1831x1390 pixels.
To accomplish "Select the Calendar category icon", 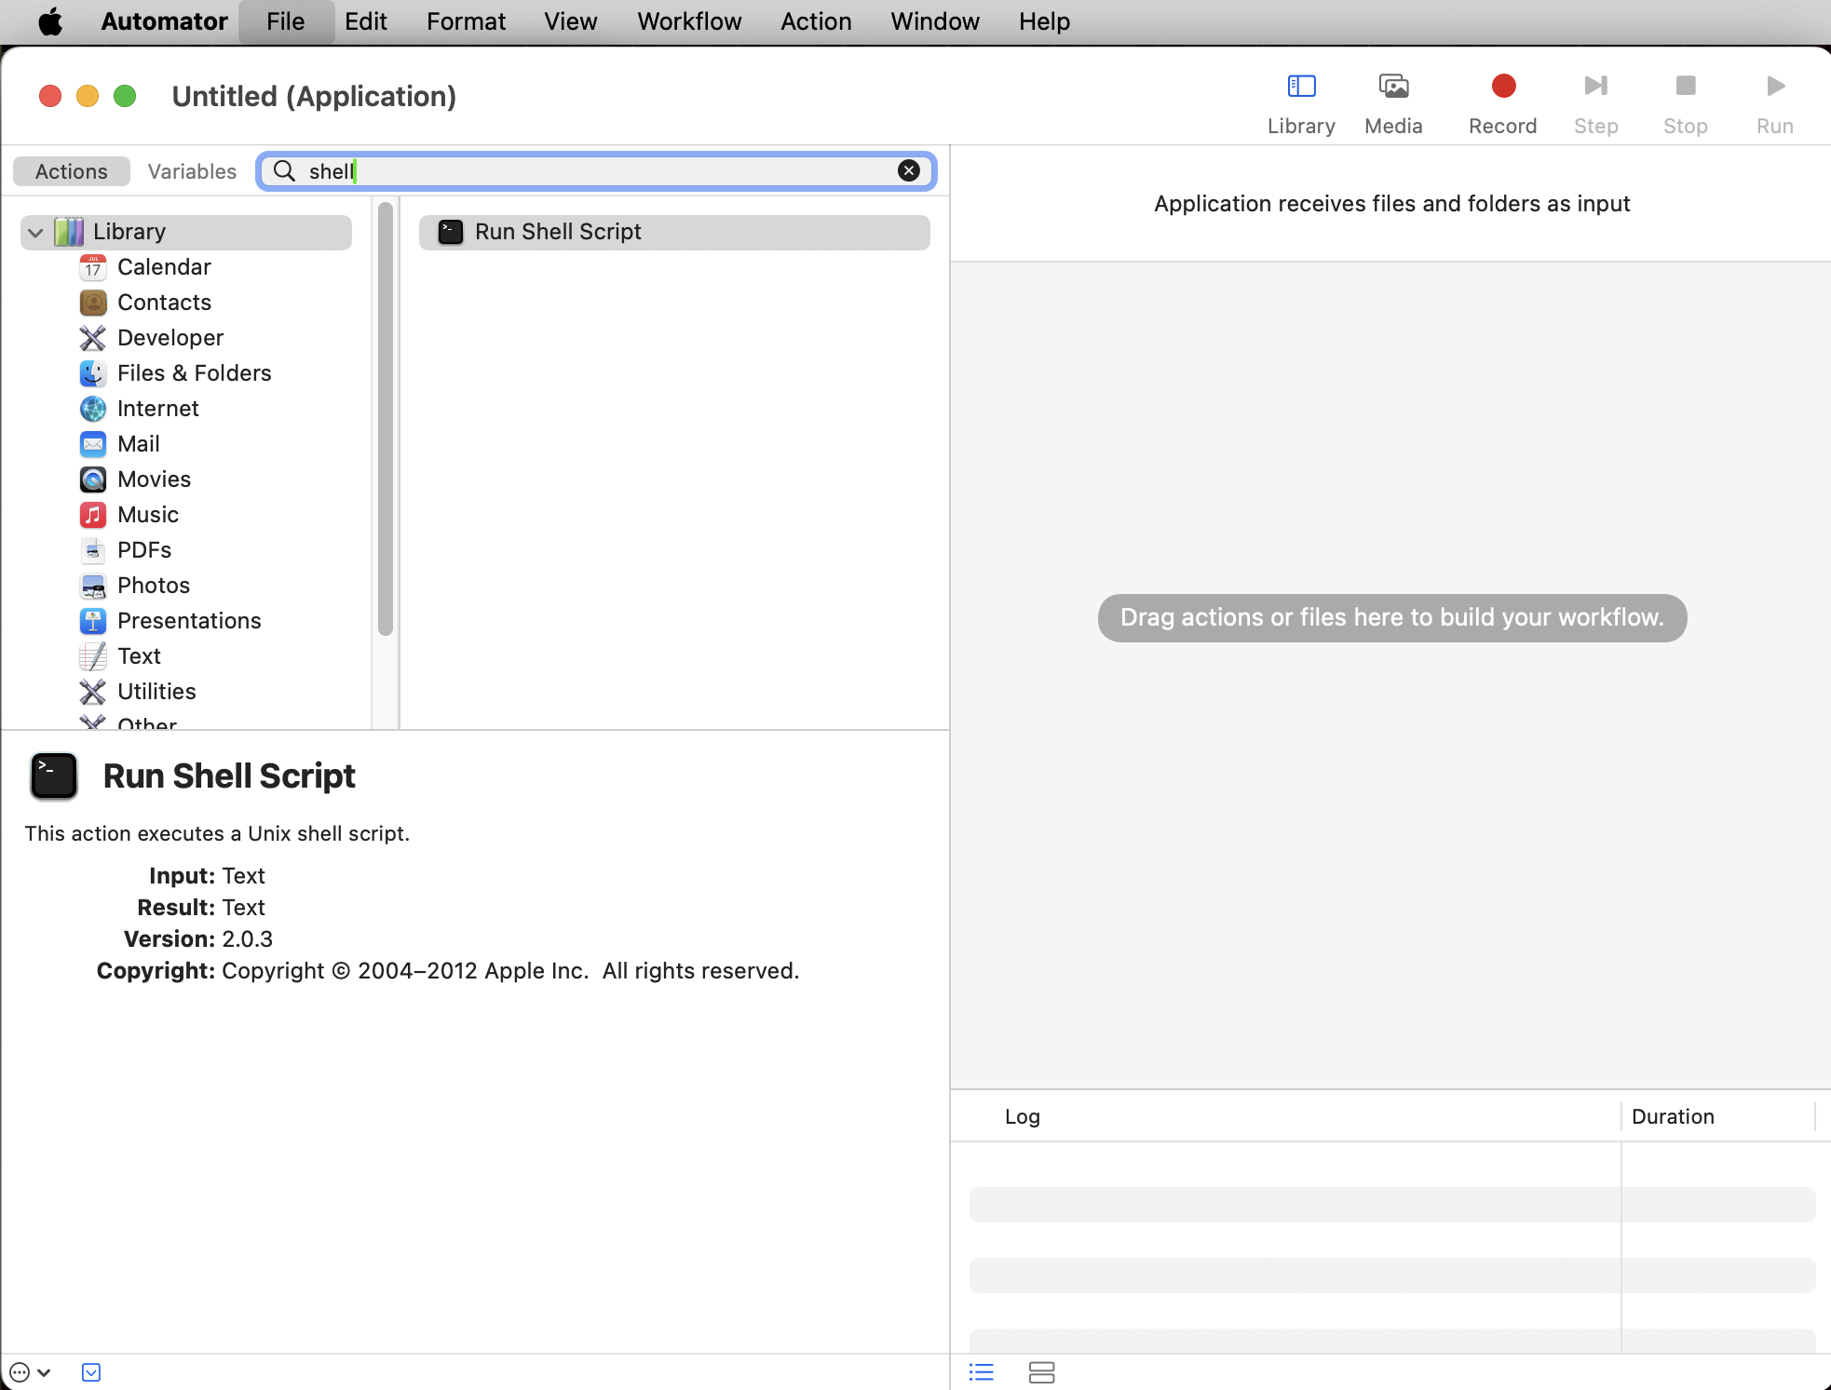I will tap(93, 267).
